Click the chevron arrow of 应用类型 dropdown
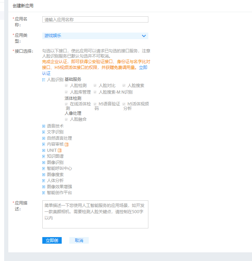 (x=144, y=36)
